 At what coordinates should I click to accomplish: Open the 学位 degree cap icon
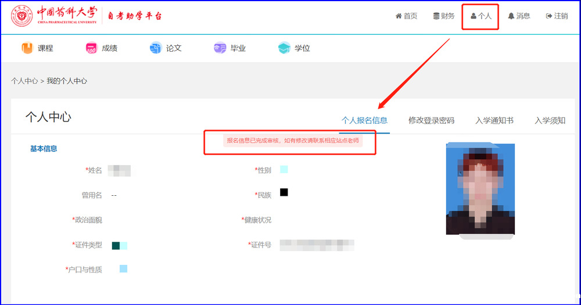coord(284,48)
